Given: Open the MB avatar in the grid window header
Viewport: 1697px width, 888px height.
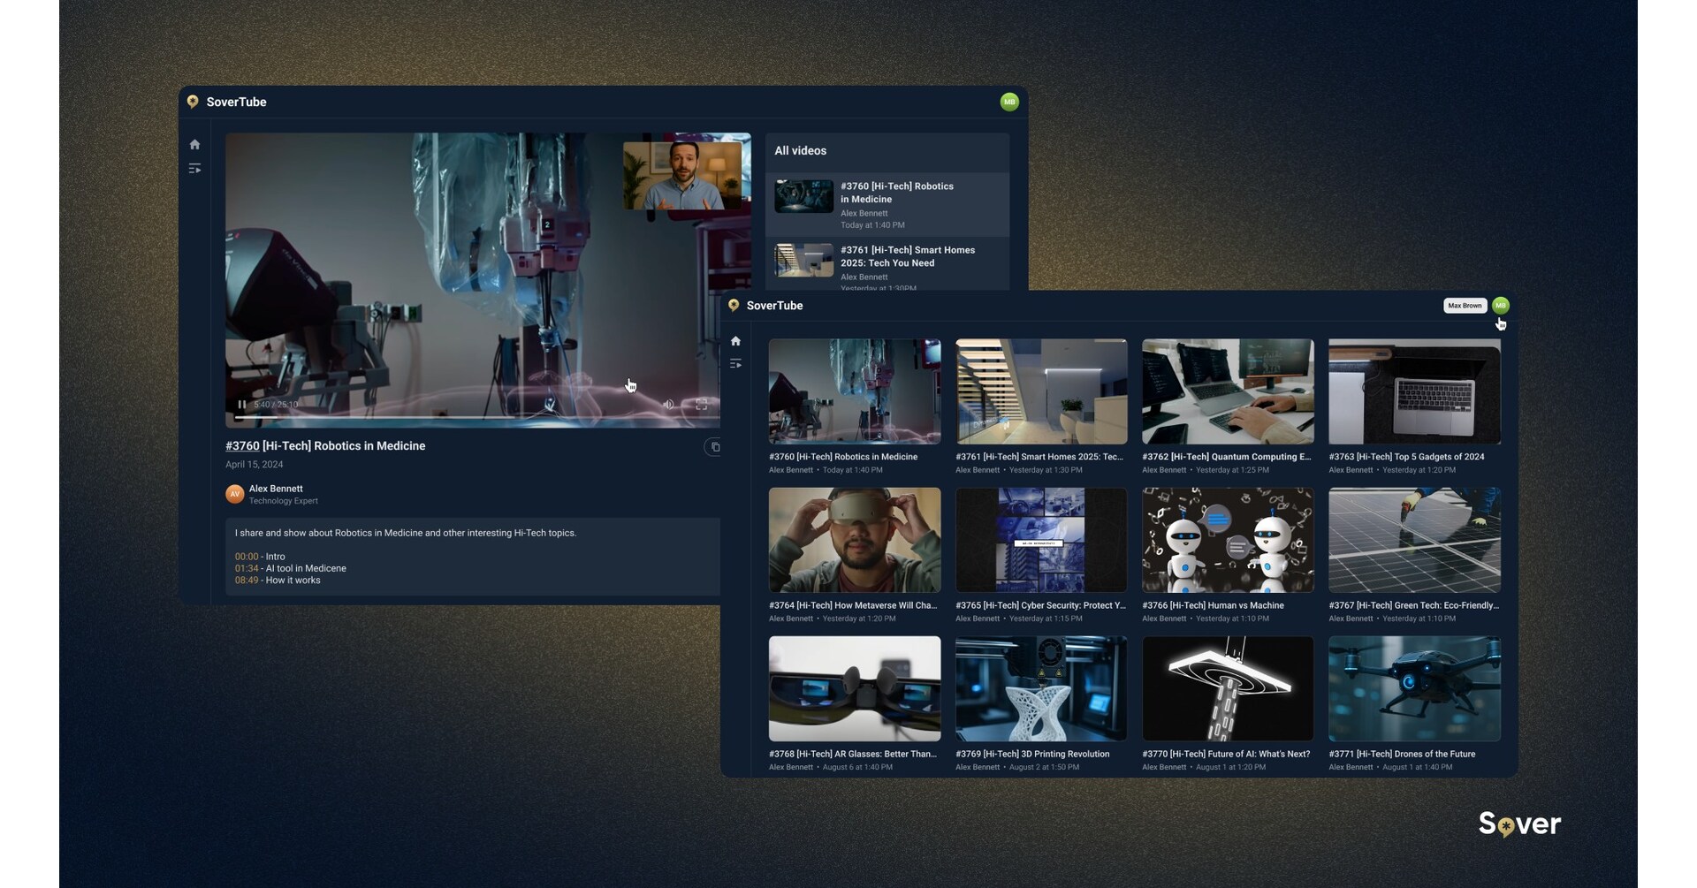Looking at the screenshot, I should point(1500,305).
